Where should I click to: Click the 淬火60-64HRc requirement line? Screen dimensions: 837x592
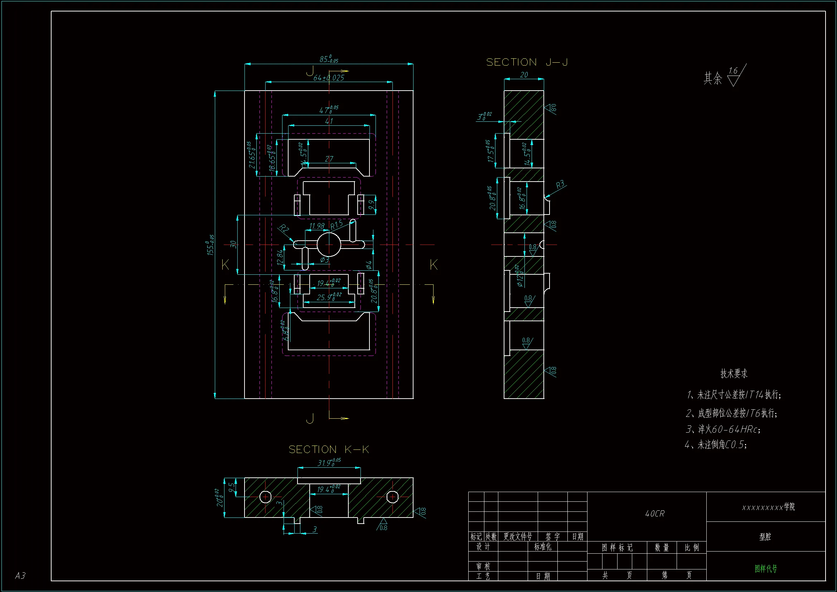pyautogui.click(x=723, y=429)
